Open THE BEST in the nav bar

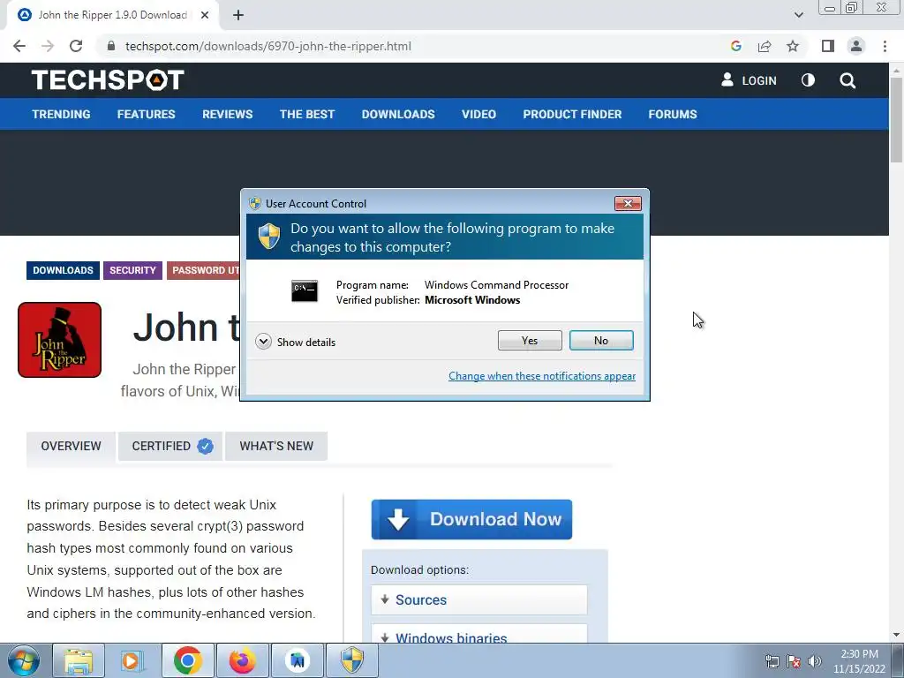[306, 114]
